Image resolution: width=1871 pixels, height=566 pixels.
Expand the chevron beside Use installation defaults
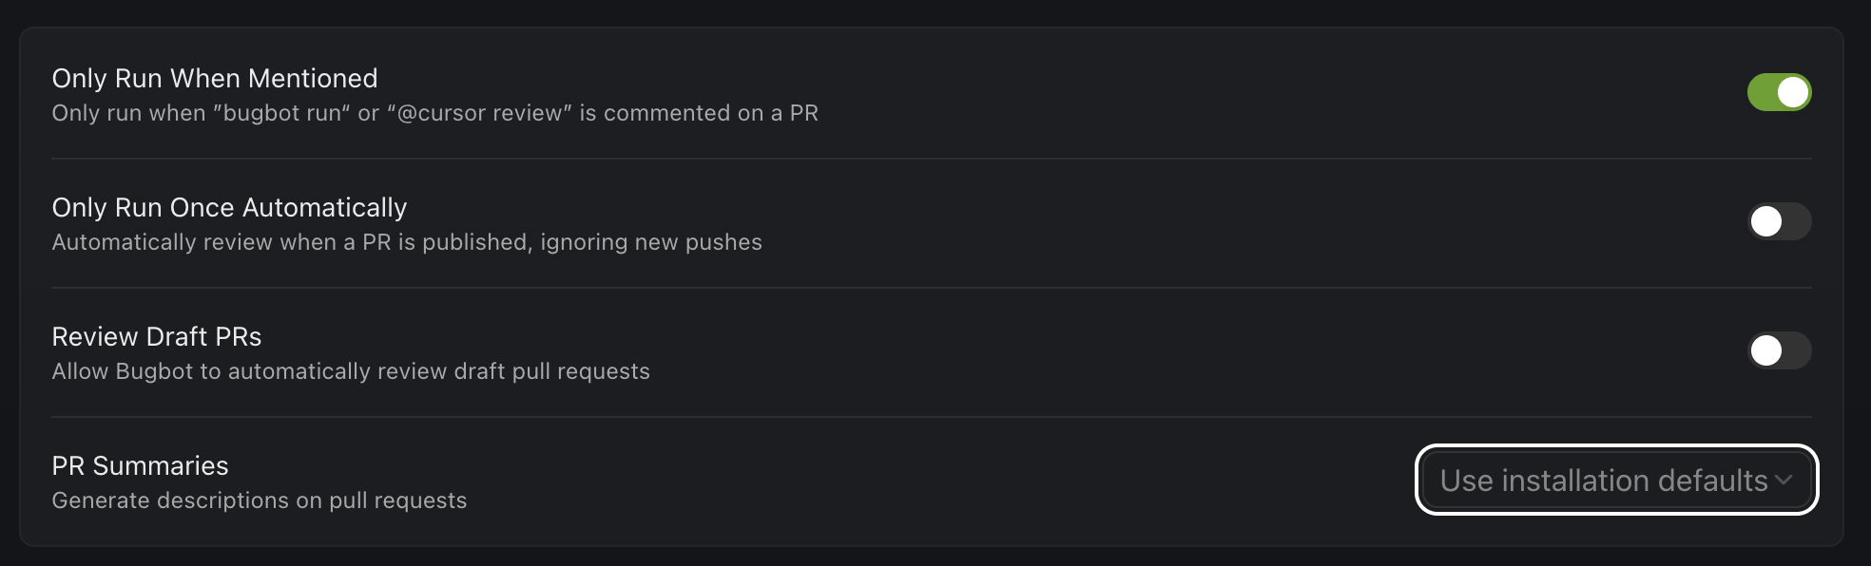click(x=1785, y=481)
